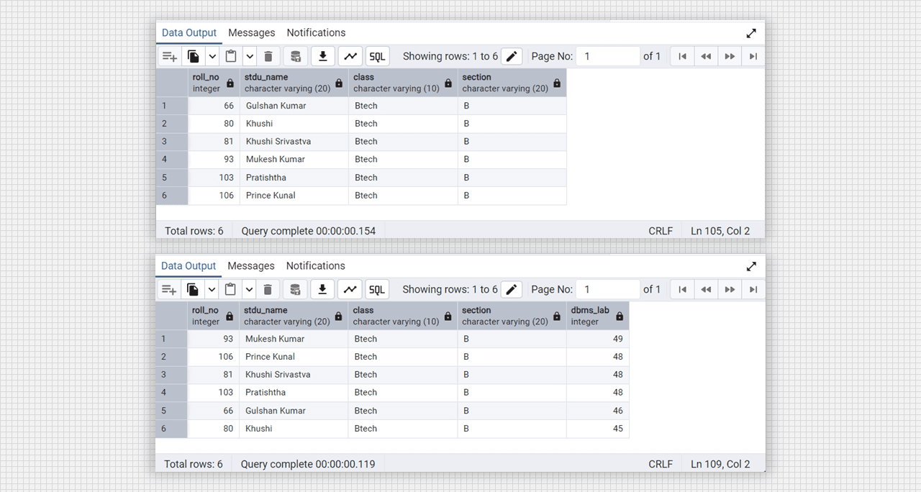Click Copy icon in bottom panel toolbar
This screenshot has width=921, height=492.
(x=193, y=289)
